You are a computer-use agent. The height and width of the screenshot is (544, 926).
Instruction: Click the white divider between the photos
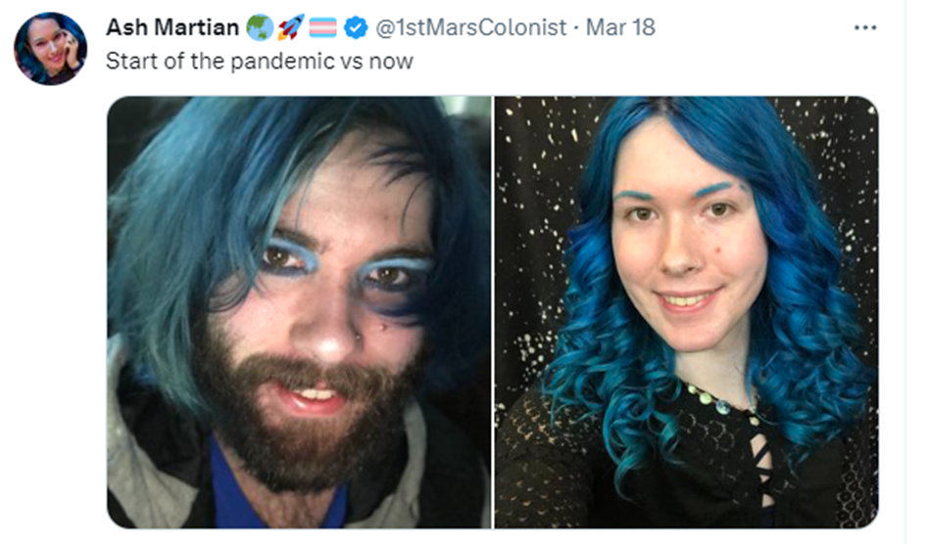point(493,312)
